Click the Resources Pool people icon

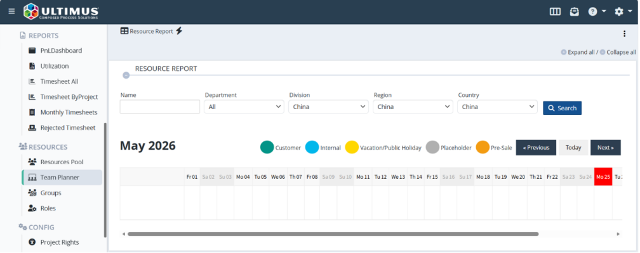[x=32, y=162]
